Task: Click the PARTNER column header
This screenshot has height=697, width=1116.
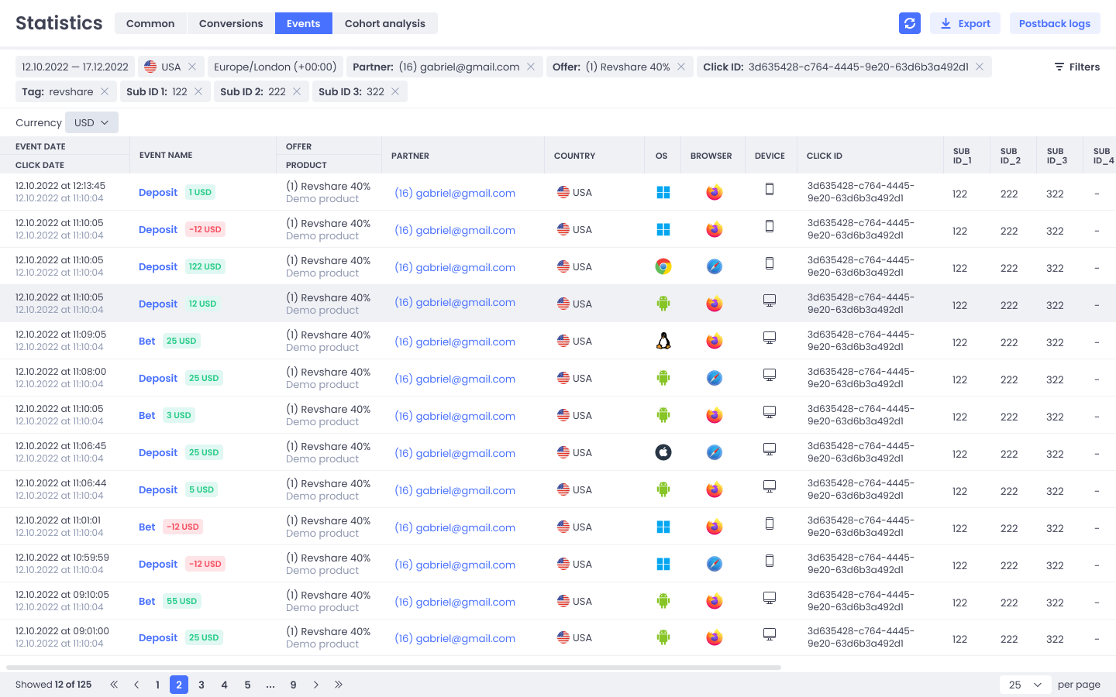Action: click(x=410, y=156)
